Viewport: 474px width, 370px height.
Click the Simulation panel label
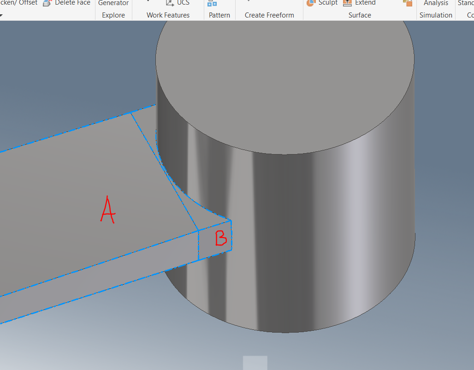pos(435,15)
